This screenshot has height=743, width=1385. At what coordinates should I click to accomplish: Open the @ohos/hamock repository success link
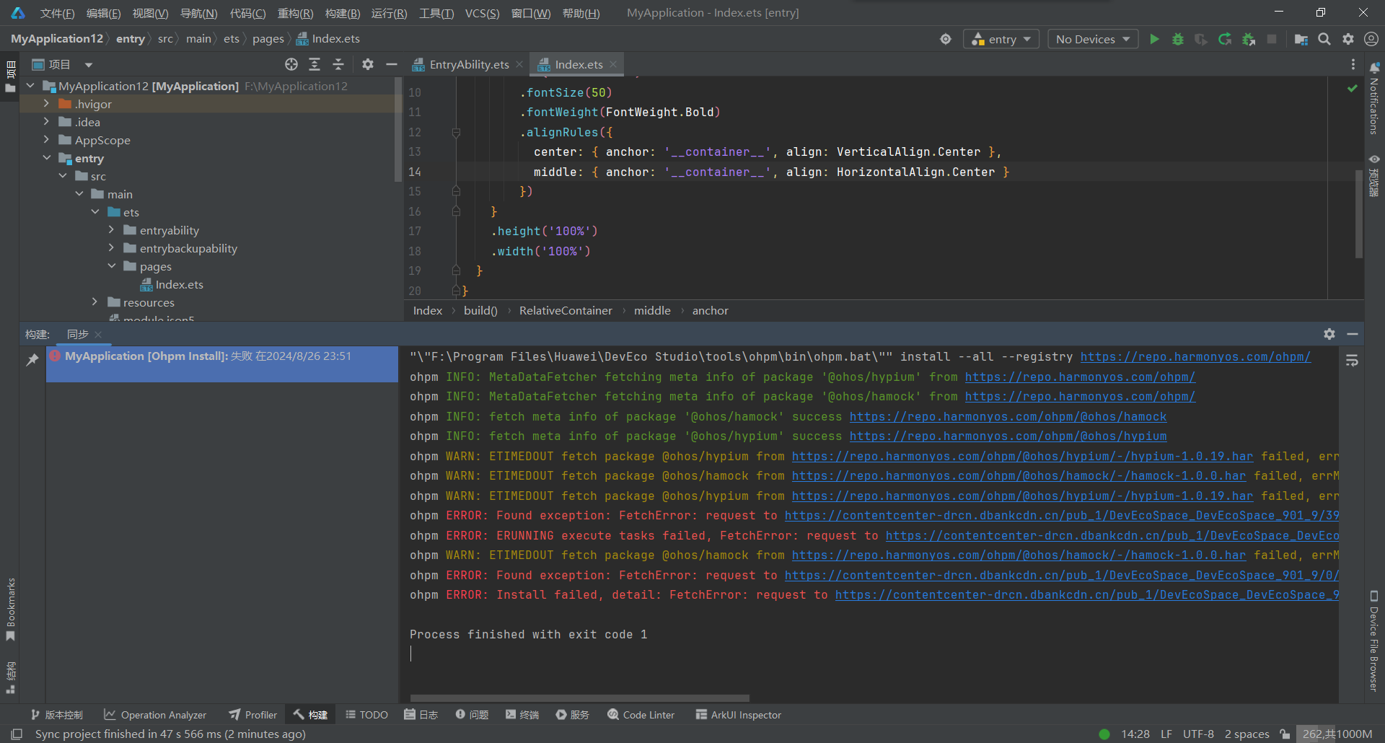tap(1008, 416)
